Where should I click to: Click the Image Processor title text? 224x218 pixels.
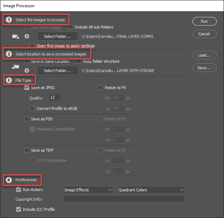[19, 6]
